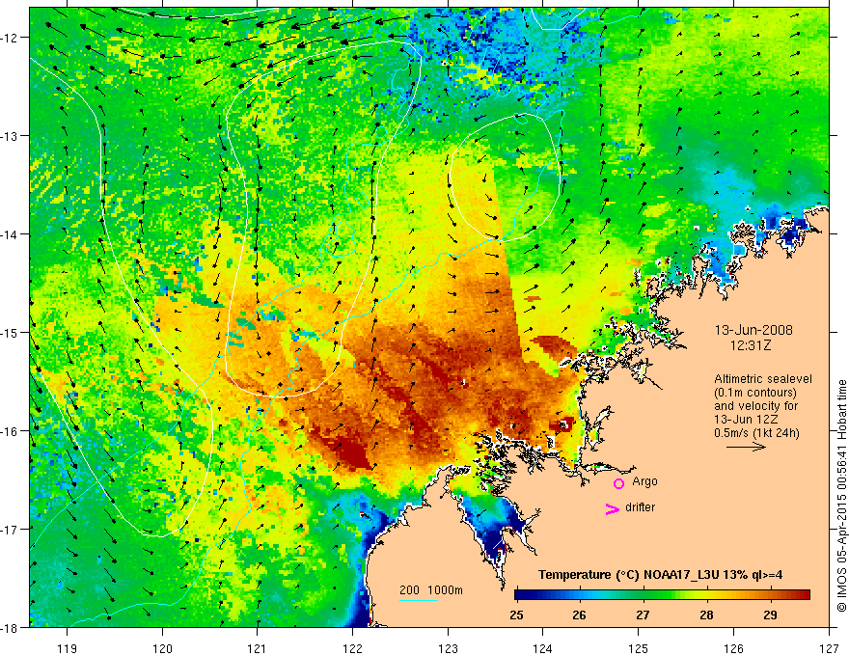The height and width of the screenshot is (656, 849).
Task: Click longitude axis label '123'
Action: [x=448, y=648]
